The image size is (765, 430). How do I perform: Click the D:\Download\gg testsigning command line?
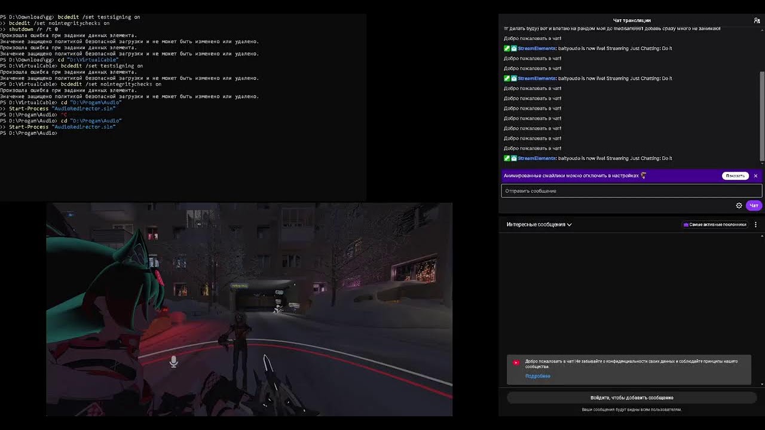click(x=70, y=17)
